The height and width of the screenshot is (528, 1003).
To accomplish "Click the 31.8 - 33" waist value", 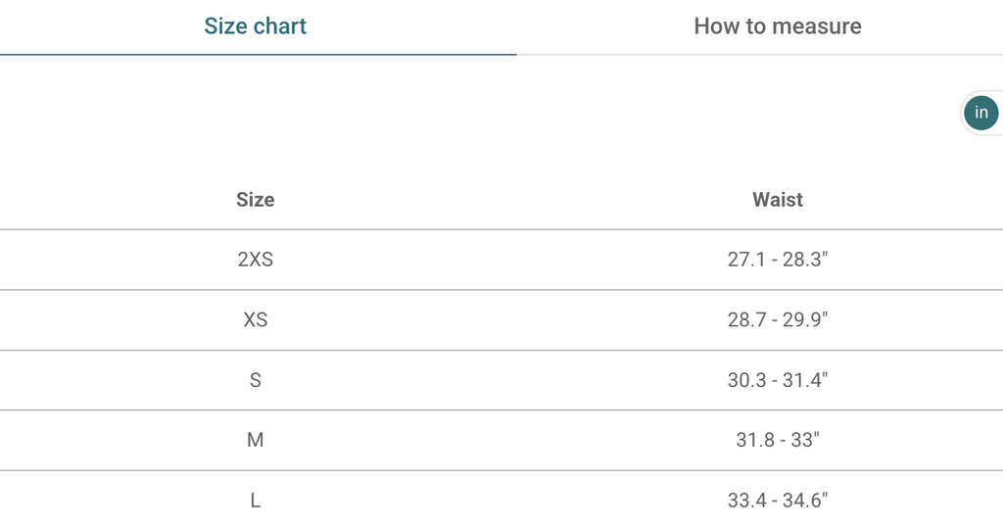I will [x=778, y=440].
